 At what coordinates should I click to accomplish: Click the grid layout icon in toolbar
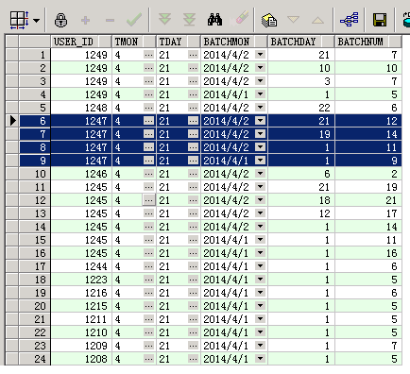[20, 21]
